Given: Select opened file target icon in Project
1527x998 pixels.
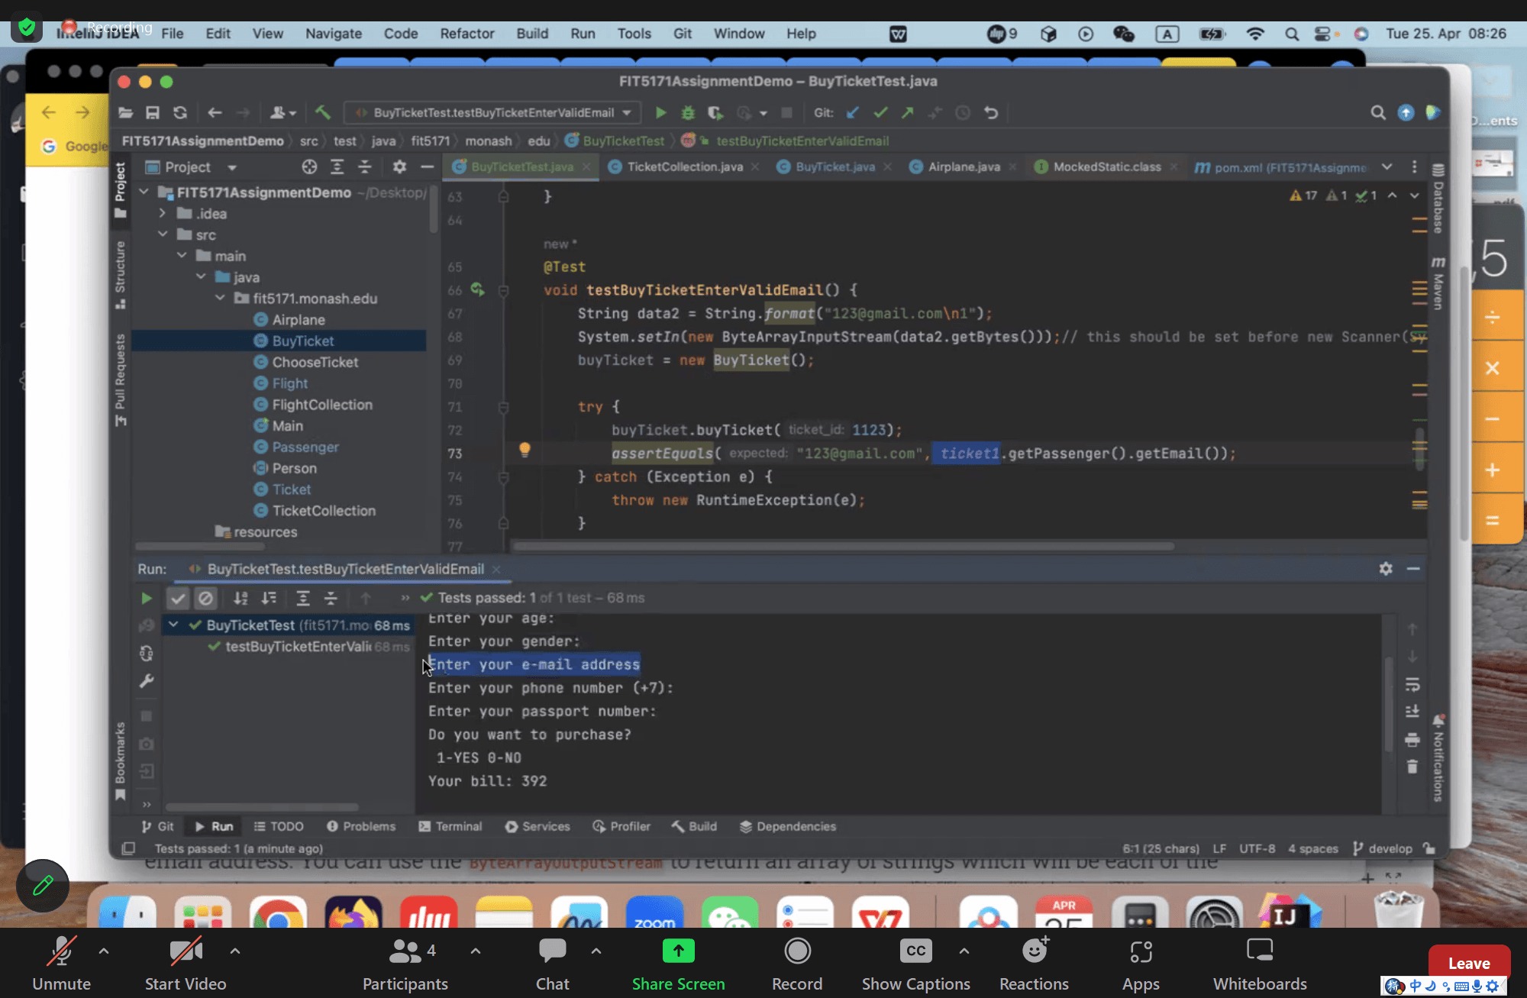Looking at the screenshot, I should 309,166.
